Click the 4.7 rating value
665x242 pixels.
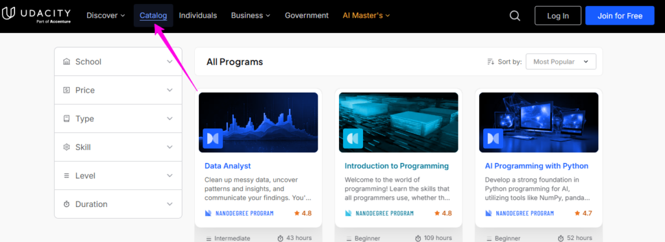587,213
